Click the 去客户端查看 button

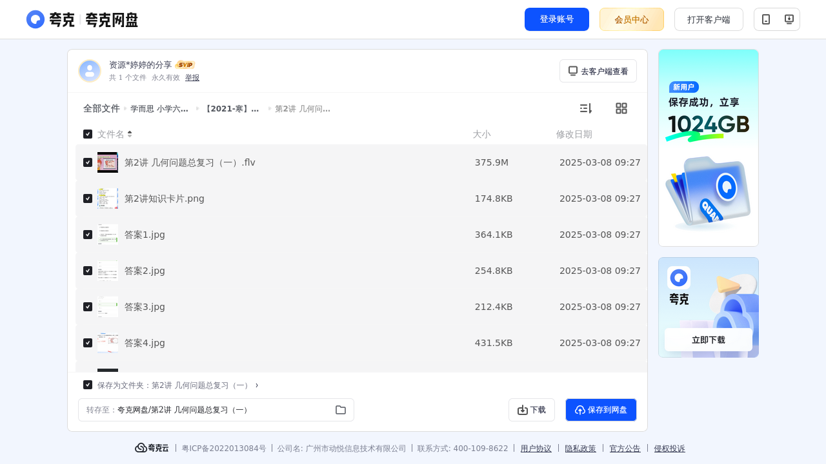pos(598,71)
